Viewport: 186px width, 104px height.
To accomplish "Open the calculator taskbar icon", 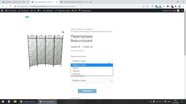I will coord(9,101).
